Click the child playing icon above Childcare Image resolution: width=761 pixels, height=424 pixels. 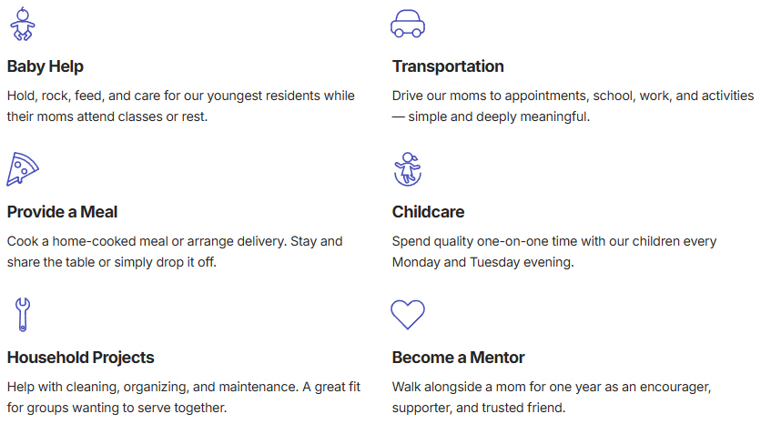coord(407,169)
